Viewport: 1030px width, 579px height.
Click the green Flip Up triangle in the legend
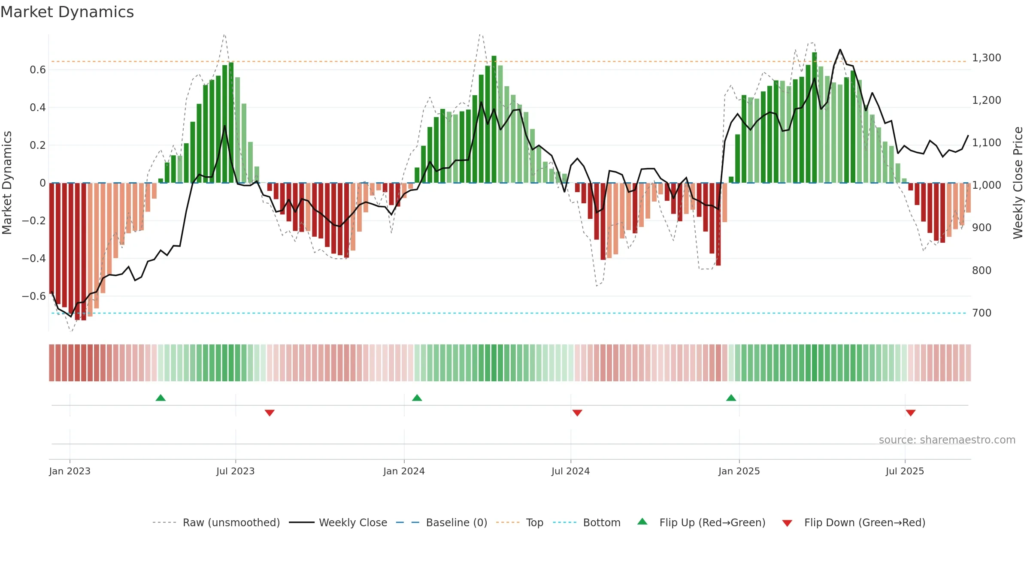click(x=642, y=522)
